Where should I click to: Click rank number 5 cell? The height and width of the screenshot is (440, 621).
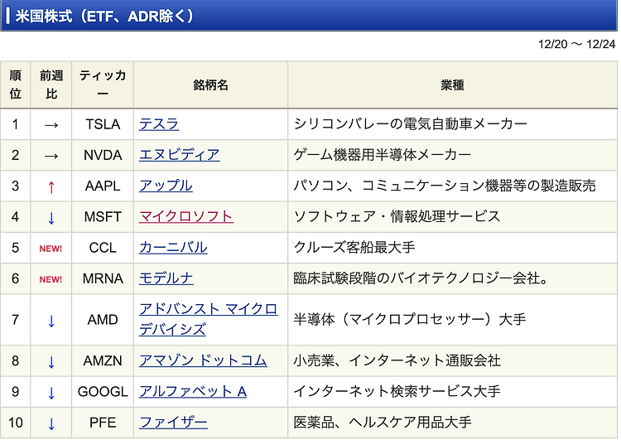16,248
